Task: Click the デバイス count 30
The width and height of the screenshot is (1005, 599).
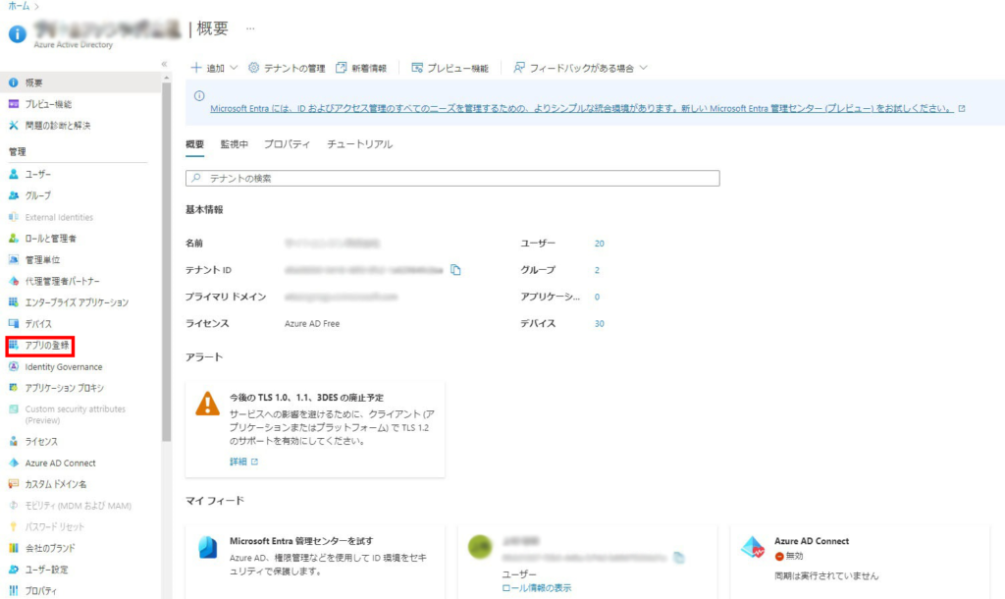Action: click(600, 324)
